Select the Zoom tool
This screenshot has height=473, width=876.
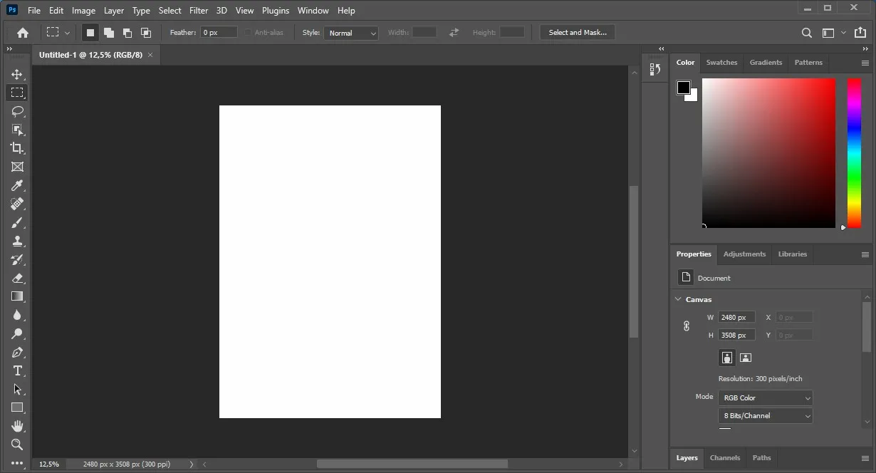(x=17, y=445)
